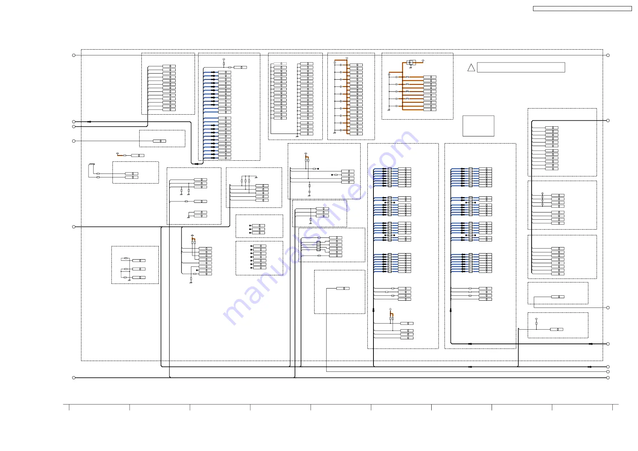The width and height of the screenshot is (638, 451).
Task: Click the long empty box beside the triangle
Action: [x=521, y=67]
